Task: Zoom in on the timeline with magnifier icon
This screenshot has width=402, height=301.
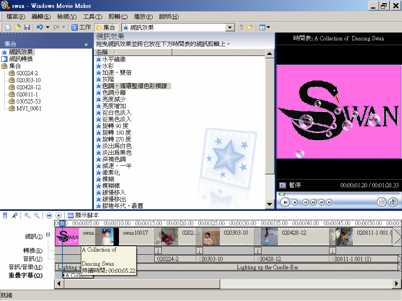Action: click(x=27, y=215)
